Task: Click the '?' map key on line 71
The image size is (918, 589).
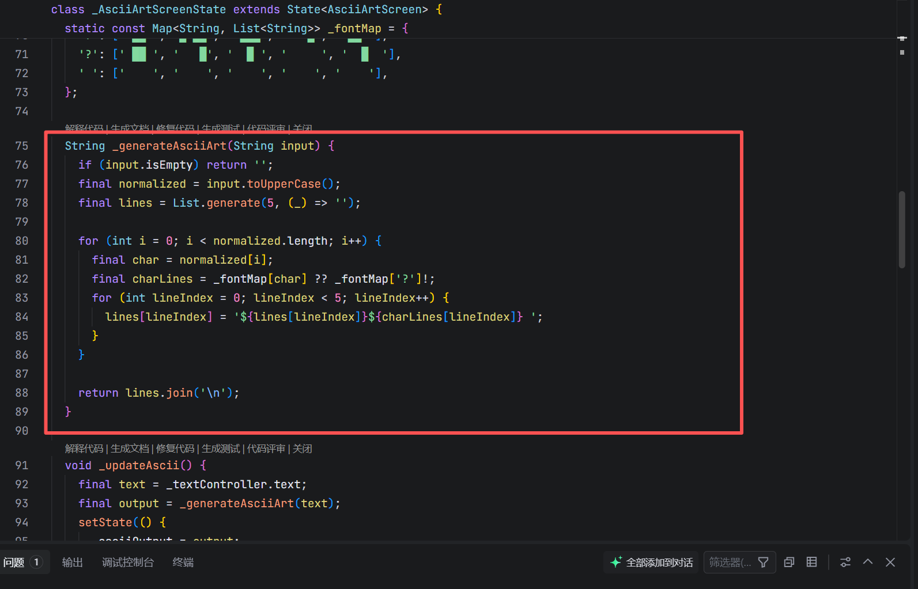Action: coord(88,54)
